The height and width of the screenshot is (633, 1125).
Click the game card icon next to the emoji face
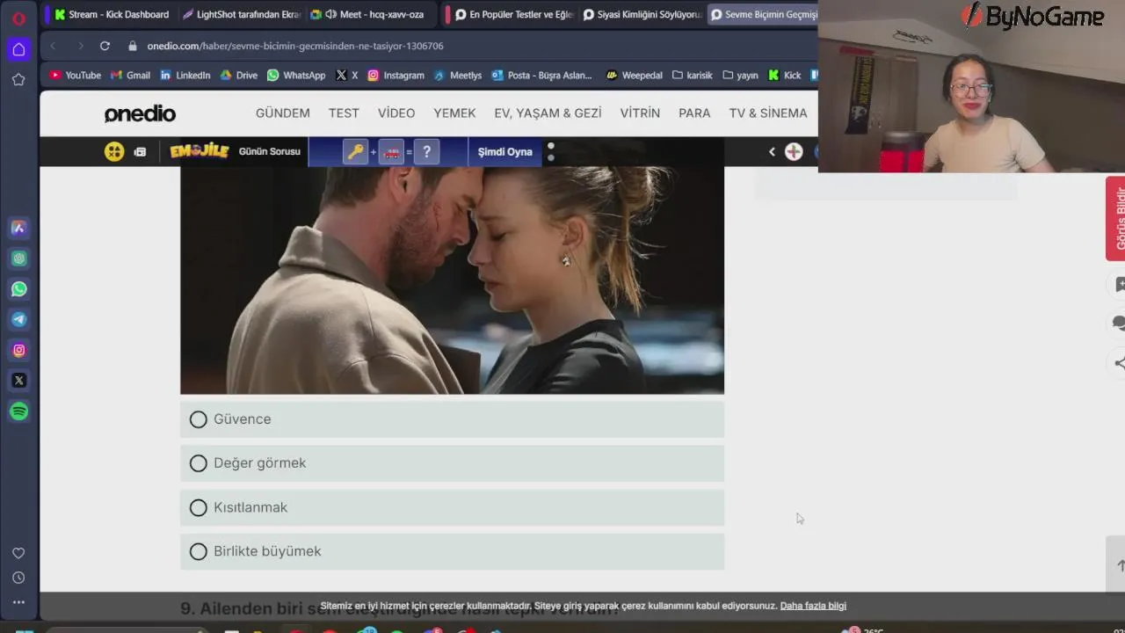pyautogui.click(x=140, y=151)
